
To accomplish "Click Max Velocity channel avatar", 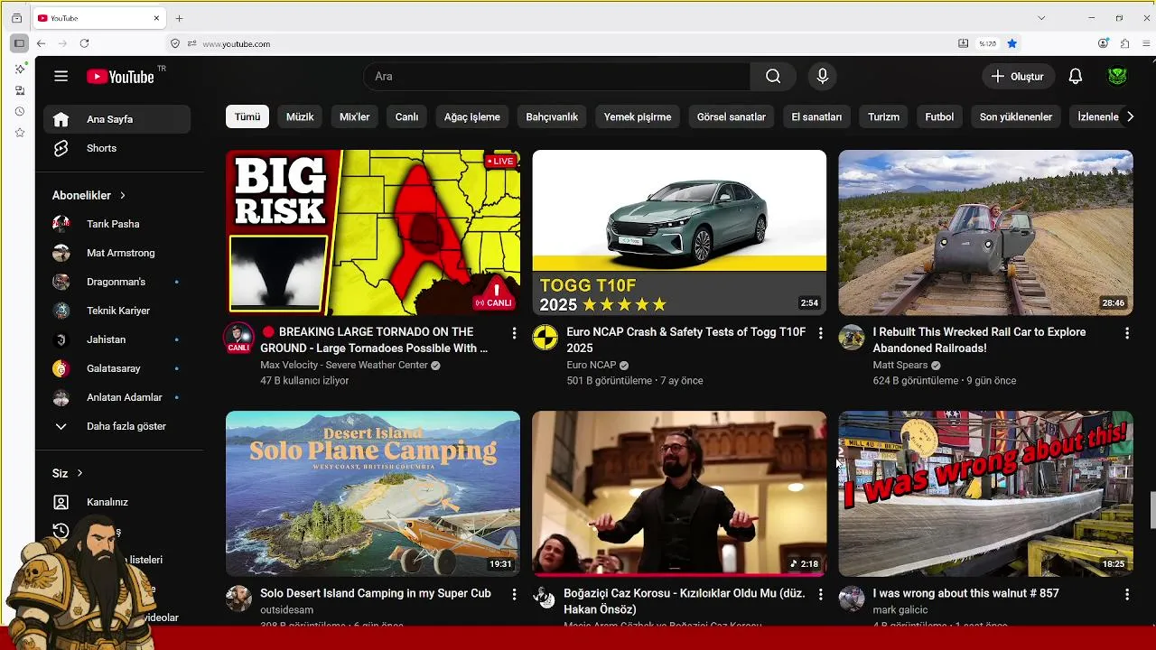I will [x=238, y=338].
